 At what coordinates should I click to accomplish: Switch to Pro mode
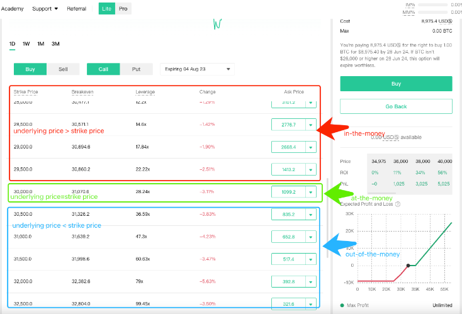123,9
